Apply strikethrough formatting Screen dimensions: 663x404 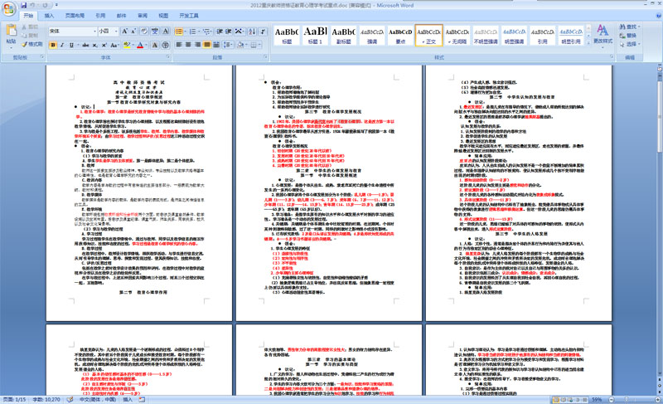[85, 45]
